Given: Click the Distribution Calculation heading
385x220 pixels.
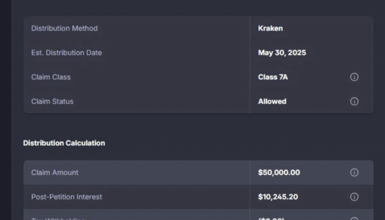Looking at the screenshot, I should (x=64, y=143).
